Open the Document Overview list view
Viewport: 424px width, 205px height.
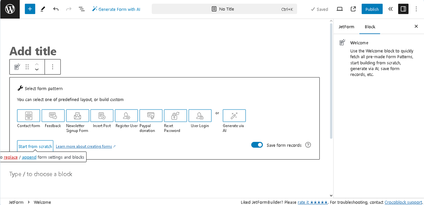[82, 9]
